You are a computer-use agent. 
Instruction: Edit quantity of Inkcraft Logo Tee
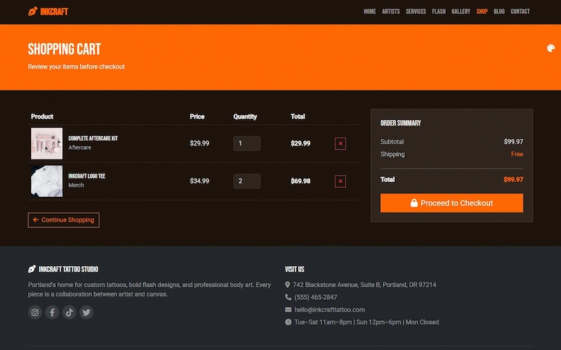(x=247, y=181)
